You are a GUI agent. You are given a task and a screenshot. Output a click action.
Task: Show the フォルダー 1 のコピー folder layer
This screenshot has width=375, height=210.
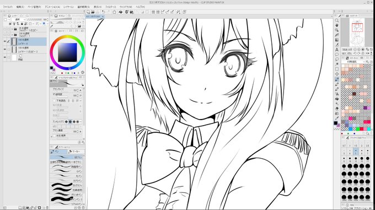coord(5,29)
